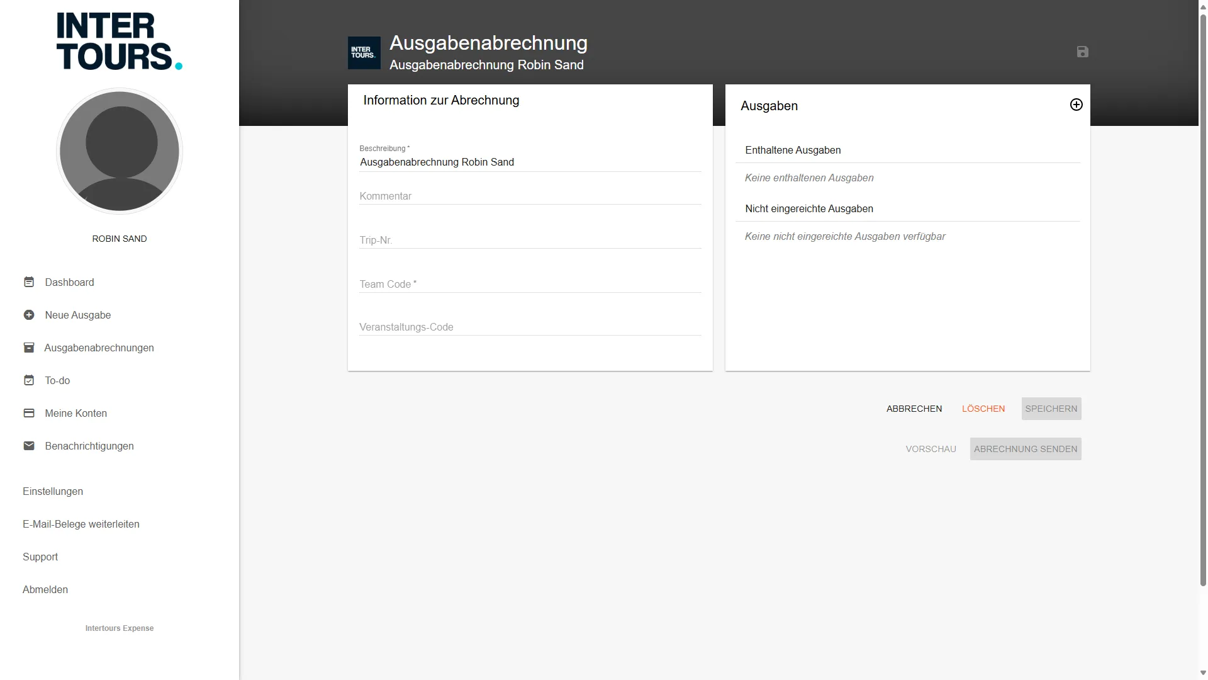Click ABBRECHEN to cancel
Screen dimensions: 1208x680
(914, 409)
